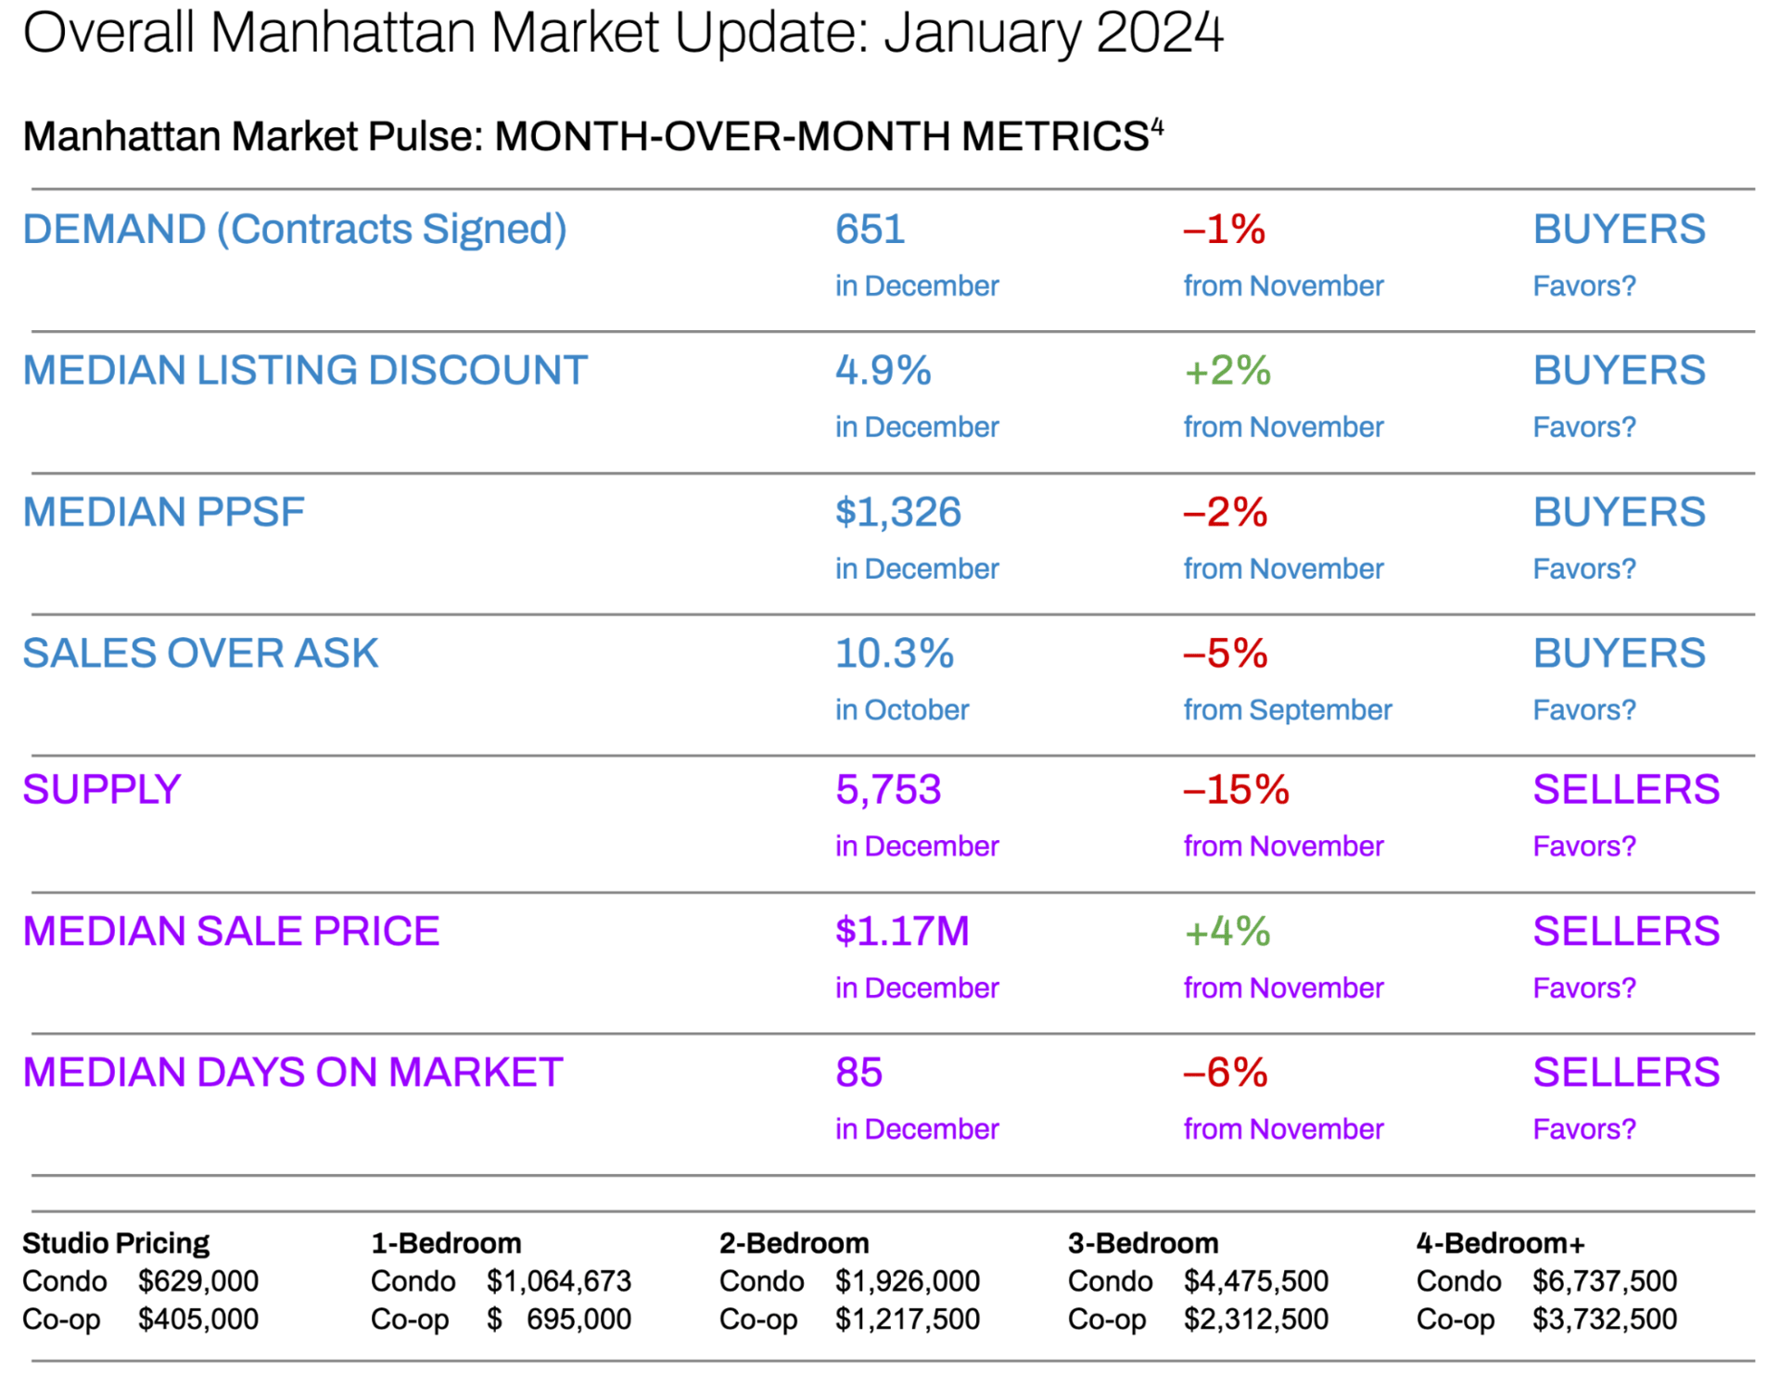Click the superscript footnote 4 marker
Viewport: 1780px width, 1376px height.
tap(1157, 126)
